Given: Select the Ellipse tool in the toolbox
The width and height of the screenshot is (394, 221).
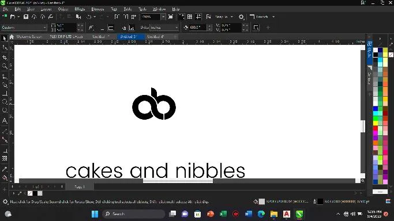Looking at the screenshot, I should [5, 101].
